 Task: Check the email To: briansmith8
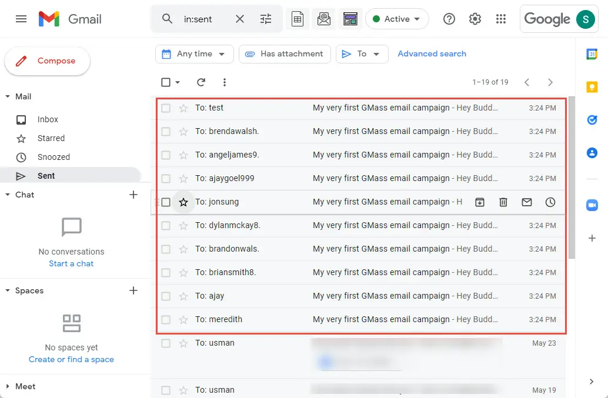click(x=166, y=272)
